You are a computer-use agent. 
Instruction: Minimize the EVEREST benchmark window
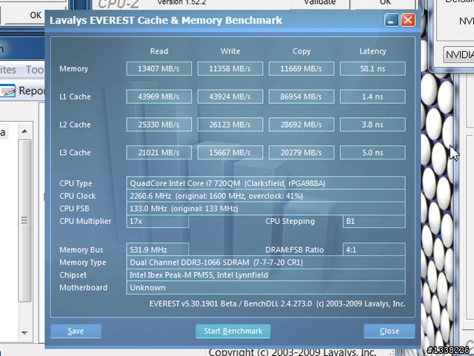click(x=392, y=20)
